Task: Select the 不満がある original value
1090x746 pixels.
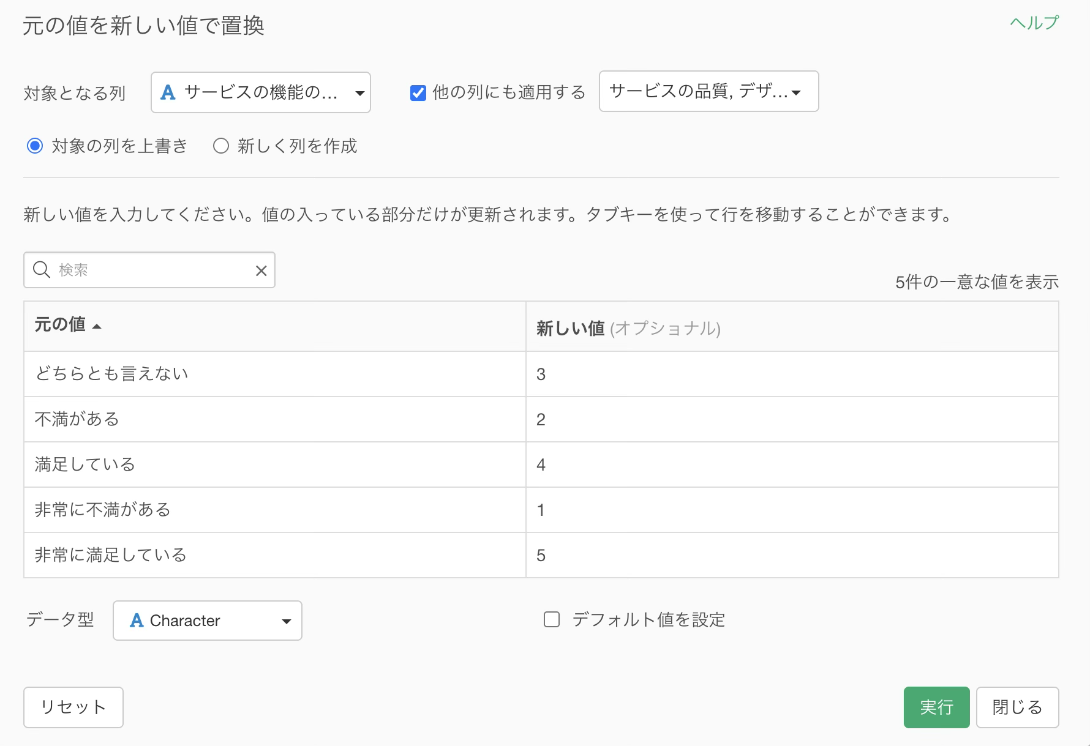Action: coord(275,419)
